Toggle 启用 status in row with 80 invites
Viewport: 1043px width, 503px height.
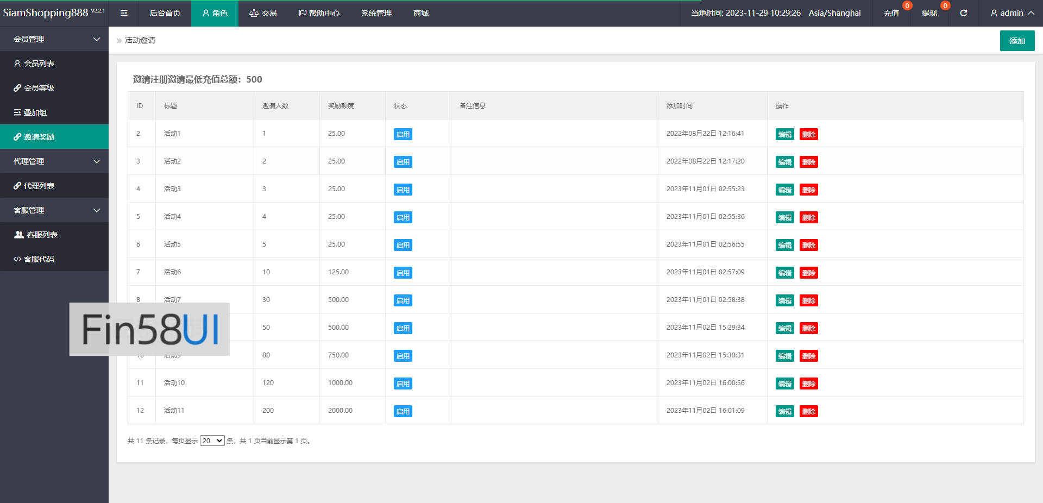403,356
